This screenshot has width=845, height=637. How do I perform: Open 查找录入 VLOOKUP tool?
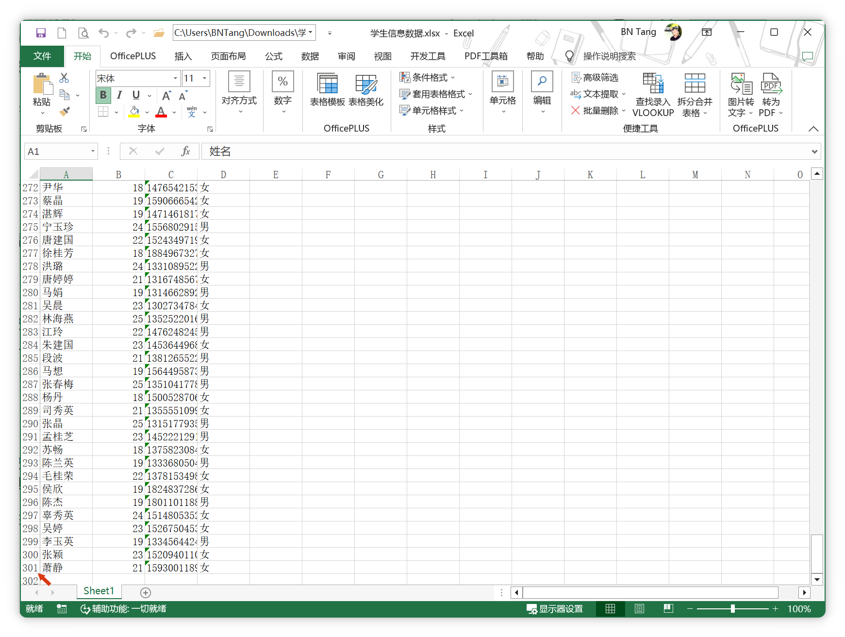pyautogui.click(x=653, y=95)
